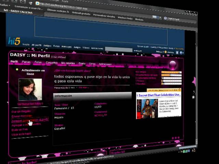219x164 pixels.
Task: Click the 'Regalos hi5' section heading
Action: pyautogui.click(x=118, y=152)
